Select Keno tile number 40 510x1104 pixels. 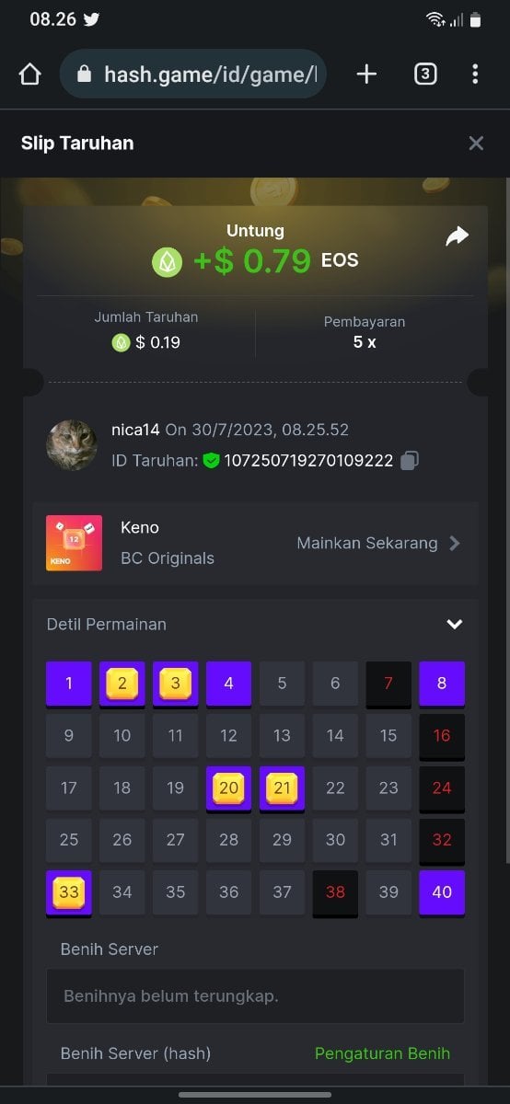point(442,892)
